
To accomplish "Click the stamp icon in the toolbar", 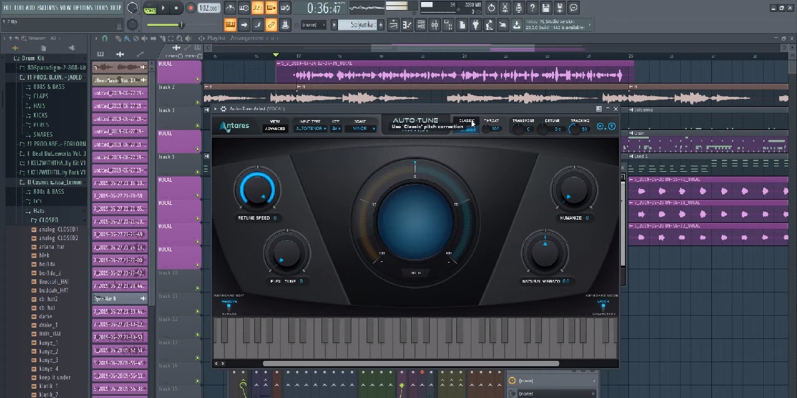I will [285, 25].
